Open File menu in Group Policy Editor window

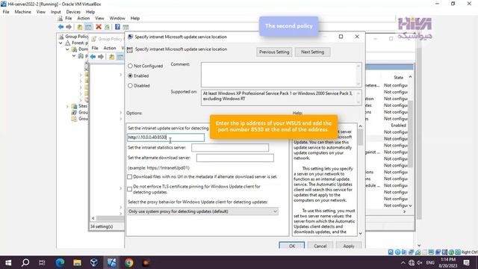(x=95, y=48)
